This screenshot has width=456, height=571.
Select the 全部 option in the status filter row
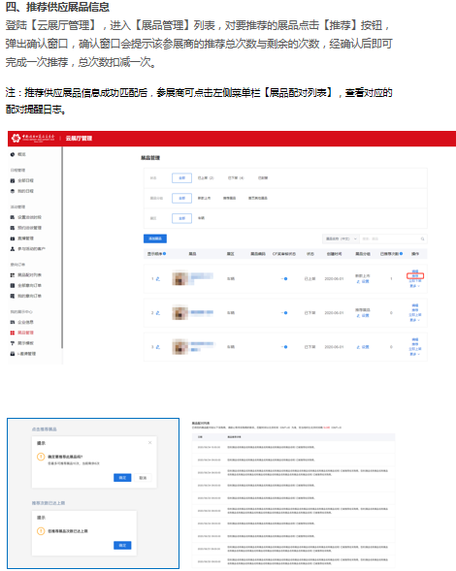tap(181, 178)
